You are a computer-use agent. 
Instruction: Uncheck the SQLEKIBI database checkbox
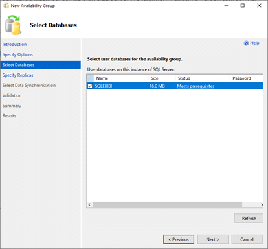[90, 86]
